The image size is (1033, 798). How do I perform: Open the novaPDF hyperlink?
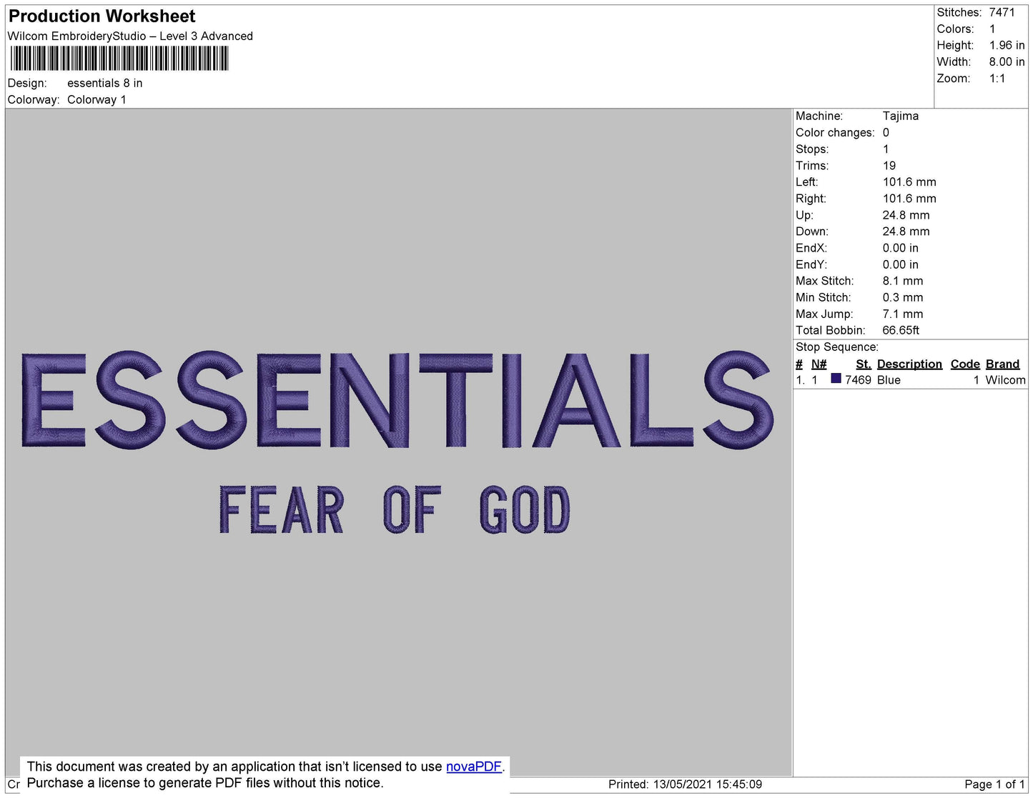click(474, 767)
